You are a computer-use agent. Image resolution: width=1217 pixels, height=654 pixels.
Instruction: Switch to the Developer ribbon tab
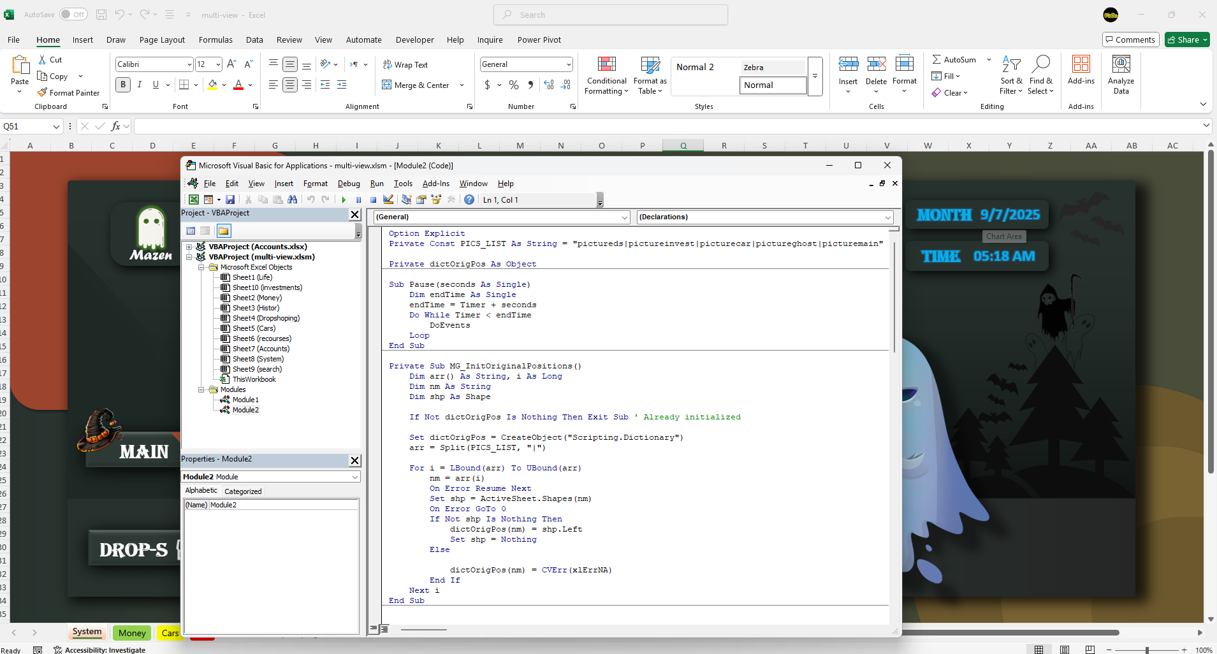point(414,40)
